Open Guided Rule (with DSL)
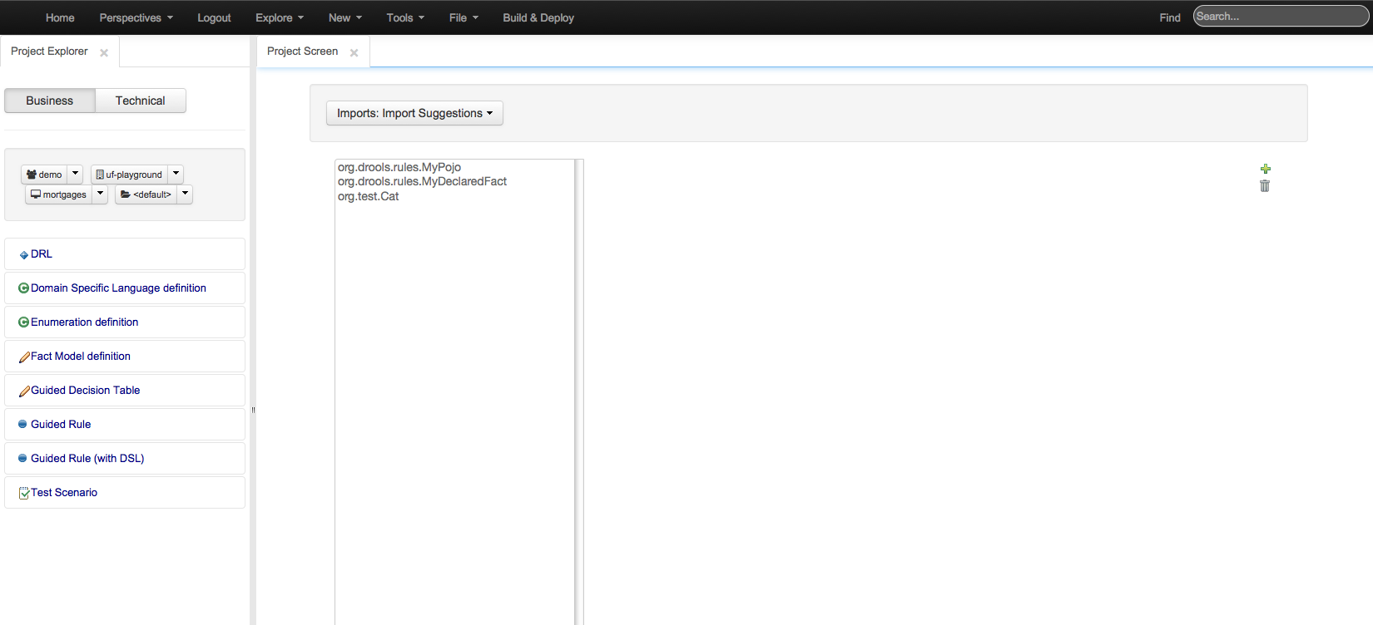The width and height of the screenshot is (1373, 625). tap(87, 459)
